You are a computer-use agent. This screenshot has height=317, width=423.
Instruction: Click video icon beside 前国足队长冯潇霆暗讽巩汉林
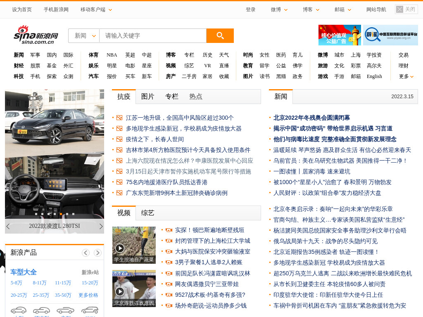(x=169, y=273)
